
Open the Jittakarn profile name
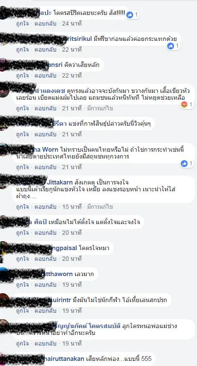[x=60, y=182]
